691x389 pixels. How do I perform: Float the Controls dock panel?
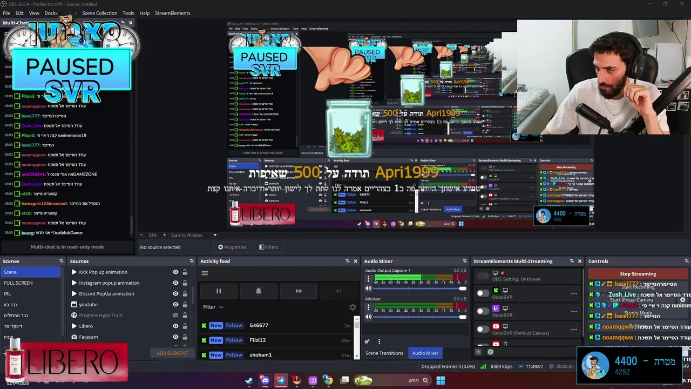coord(686,261)
